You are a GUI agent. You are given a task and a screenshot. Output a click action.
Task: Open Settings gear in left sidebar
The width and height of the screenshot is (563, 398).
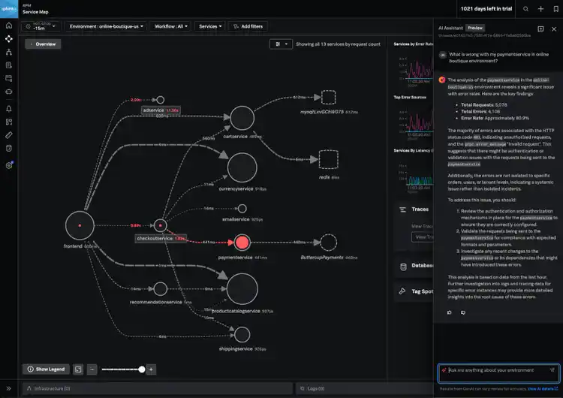pos(9,165)
